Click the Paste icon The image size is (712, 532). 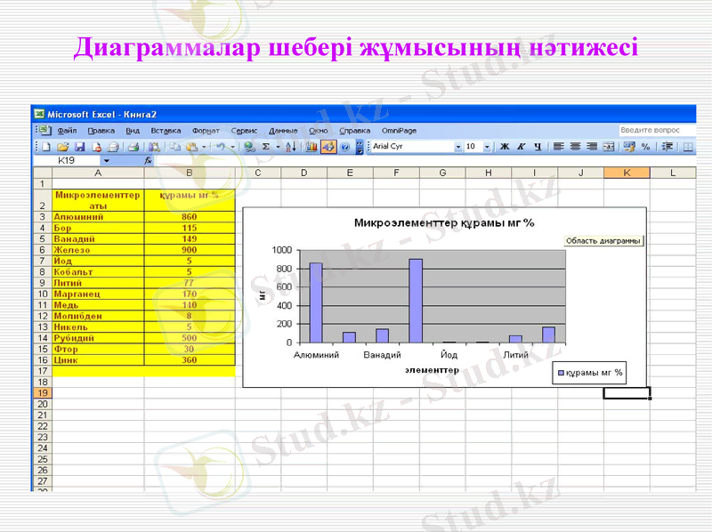click(193, 147)
